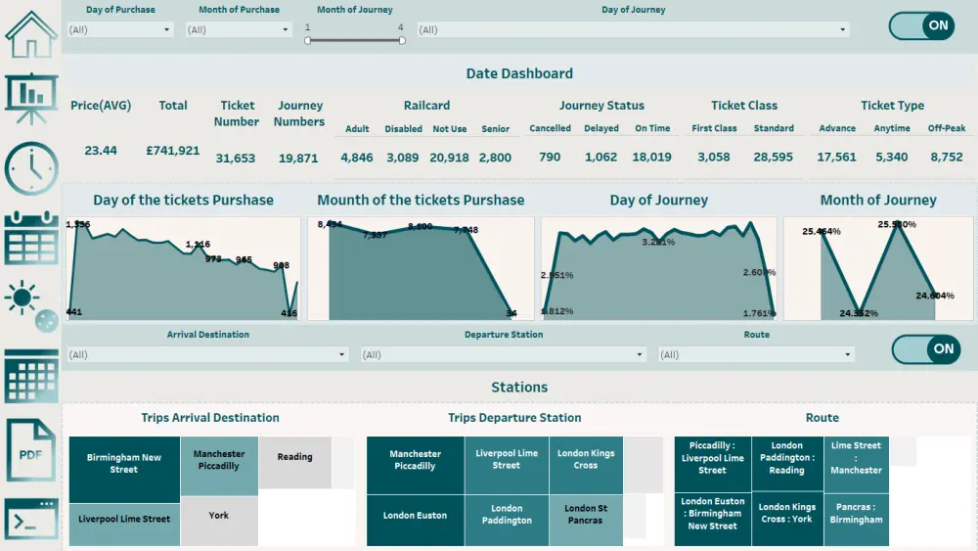Open the Arrival Destination dropdown
The height and width of the screenshot is (551, 978).
click(x=207, y=354)
